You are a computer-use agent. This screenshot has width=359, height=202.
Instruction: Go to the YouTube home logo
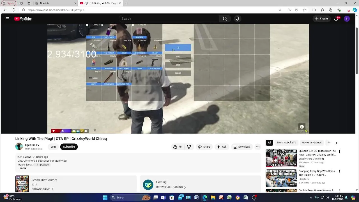tap(23, 19)
